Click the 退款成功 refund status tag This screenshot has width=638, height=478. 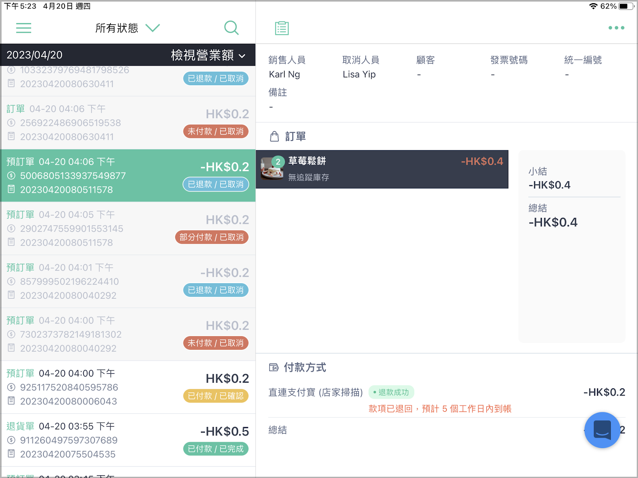[x=391, y=392]
